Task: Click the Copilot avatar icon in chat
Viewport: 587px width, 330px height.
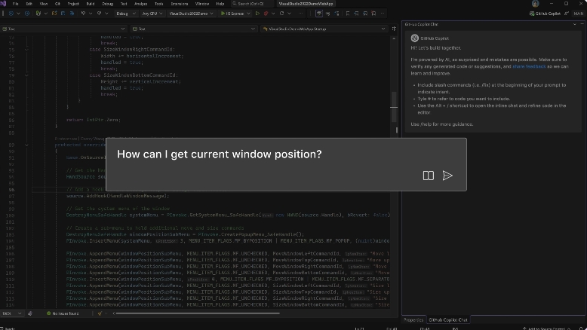Action: (414, 38)
